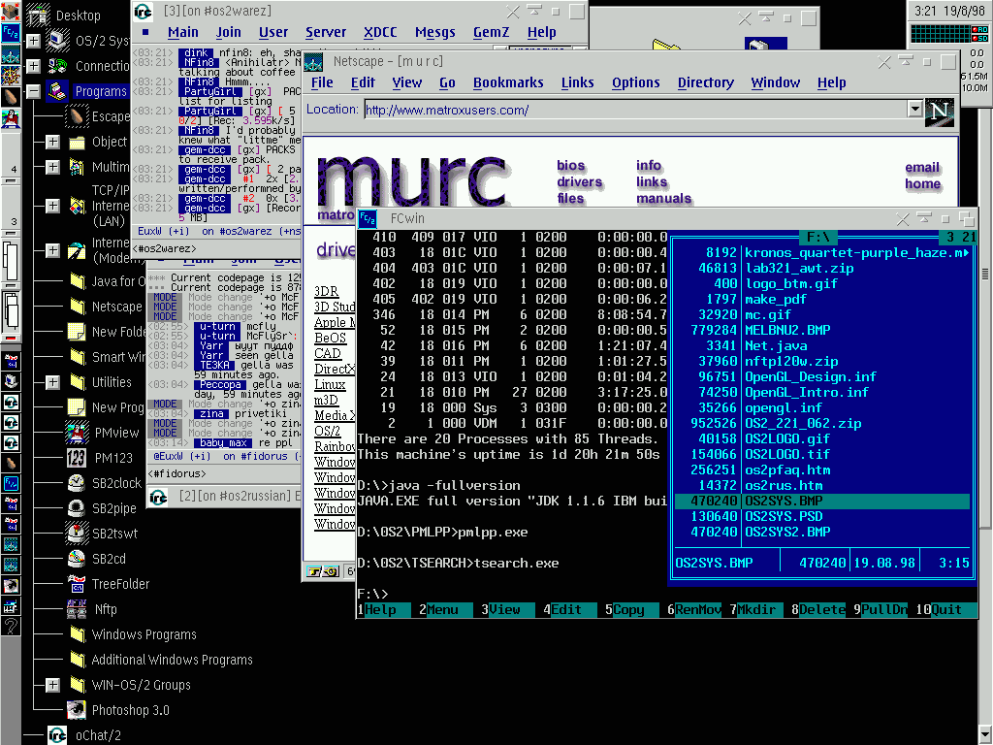Select the Connections icon in the tree
Image resolution: width=993 pixels, height=745 pixels.
[x=59, y=66]
